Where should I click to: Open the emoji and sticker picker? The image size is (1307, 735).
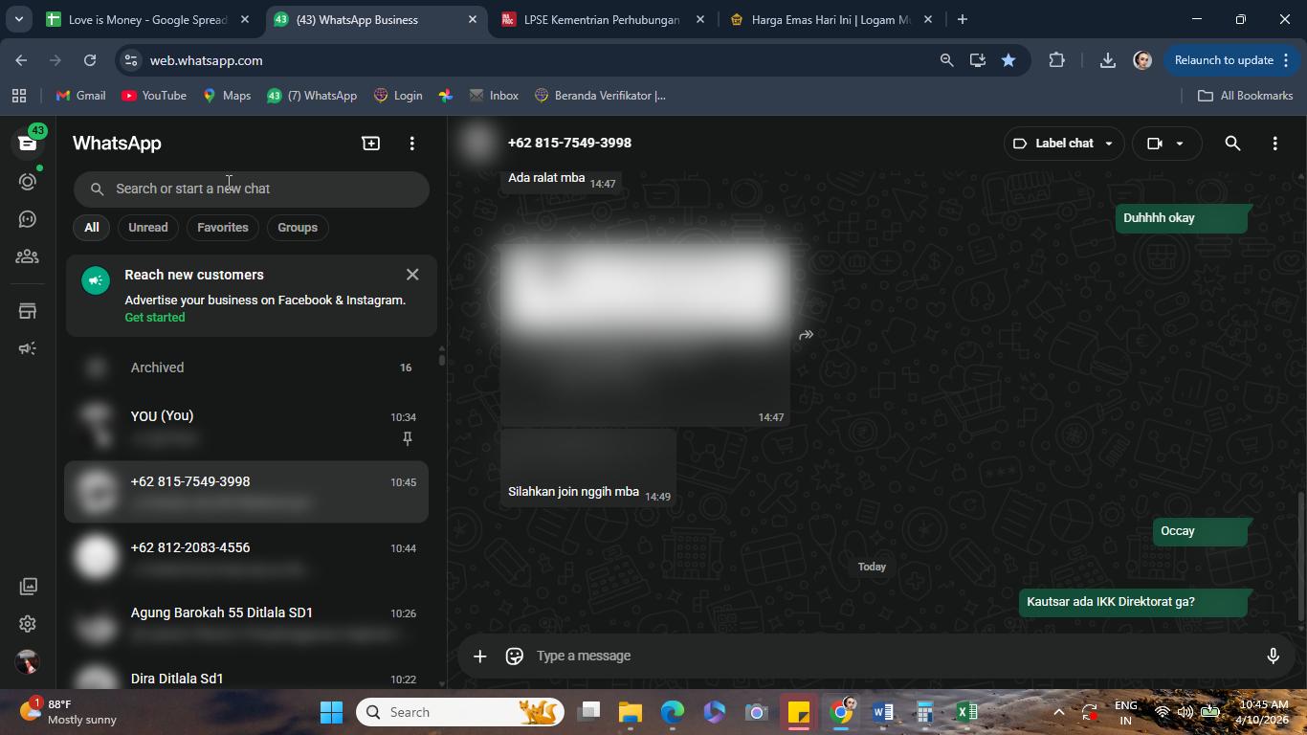(515, 656)
